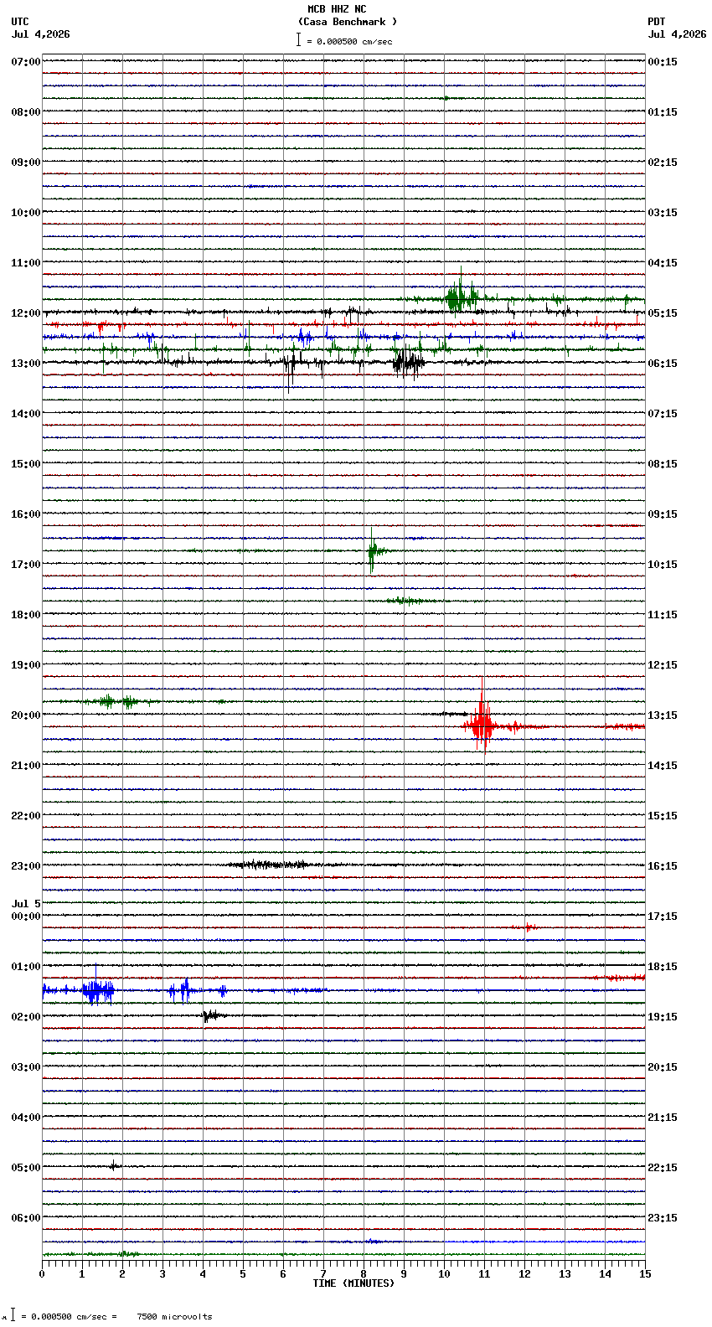Click the 22:00 UTC row label

pyautogui.click(x=26, y=816)
